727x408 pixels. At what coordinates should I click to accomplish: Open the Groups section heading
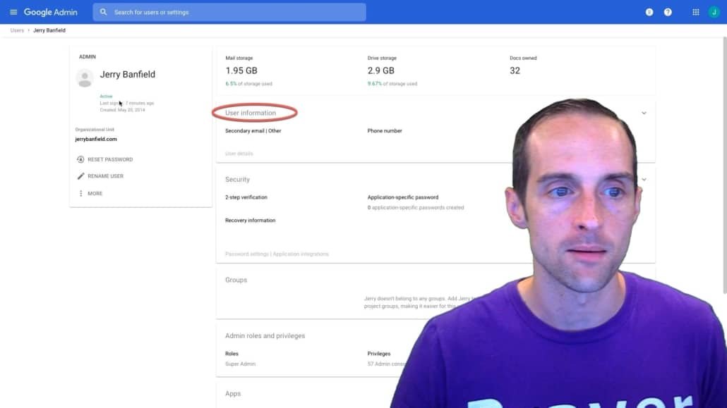236,280
